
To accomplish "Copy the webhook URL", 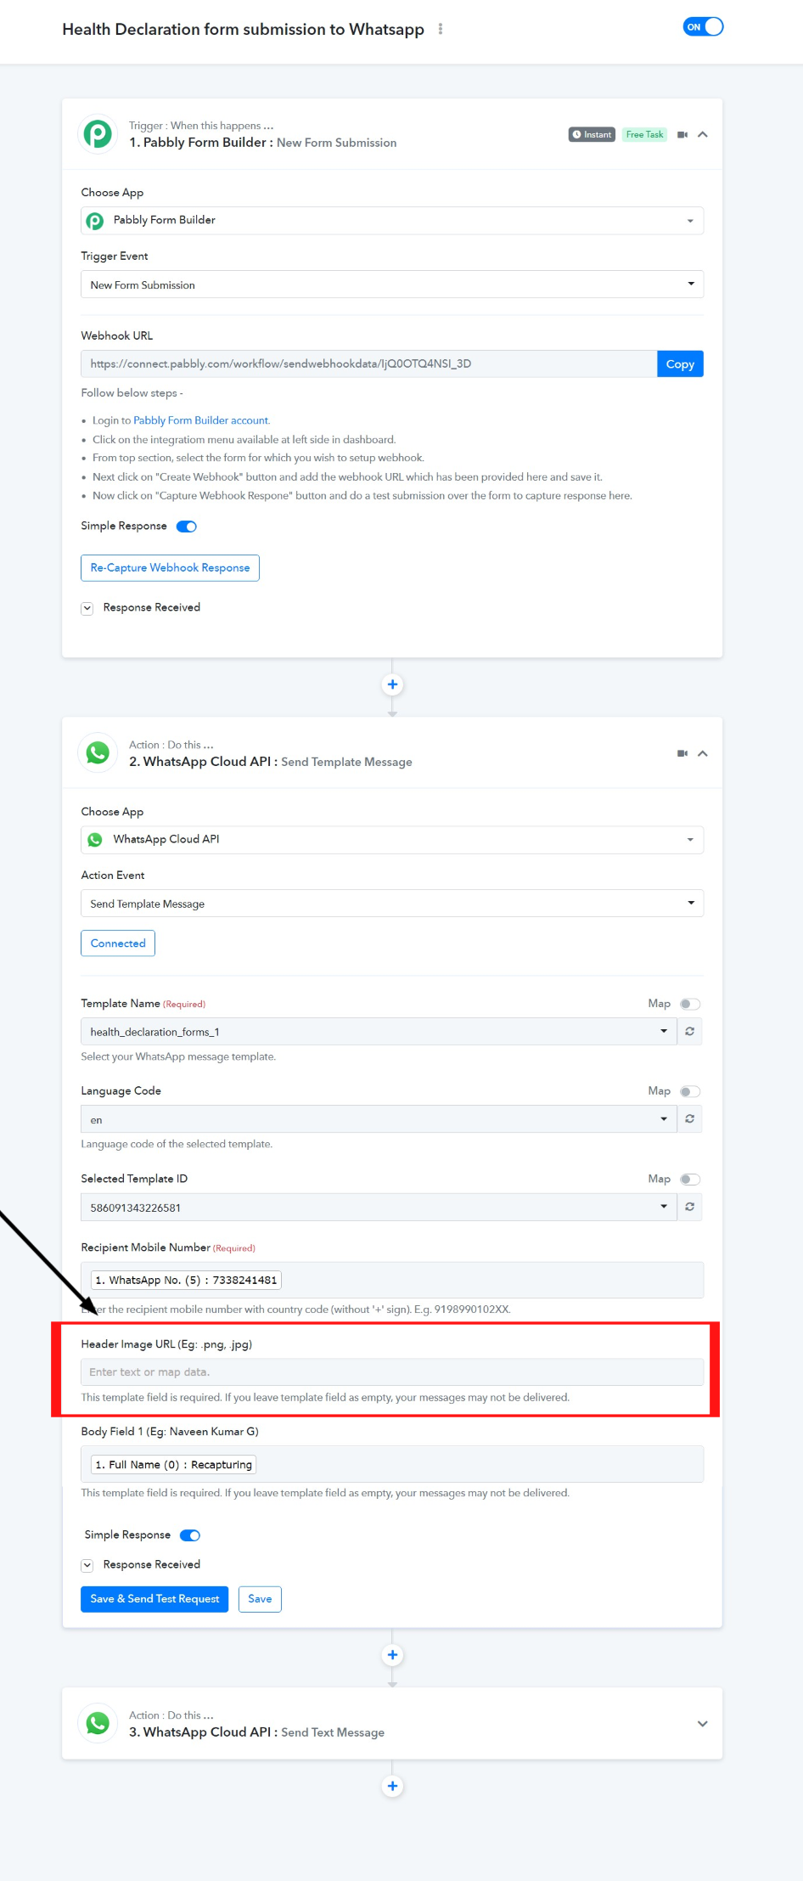I will [680, 363].
